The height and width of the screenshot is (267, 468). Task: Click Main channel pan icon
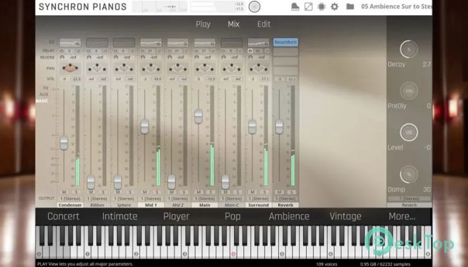[x=205, y=68]
